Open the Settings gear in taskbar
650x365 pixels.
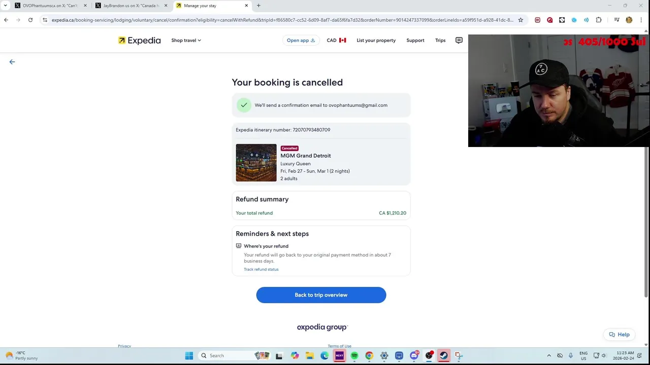point(384,356)
